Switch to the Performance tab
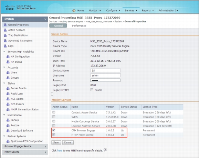 (x=79, y=26)
